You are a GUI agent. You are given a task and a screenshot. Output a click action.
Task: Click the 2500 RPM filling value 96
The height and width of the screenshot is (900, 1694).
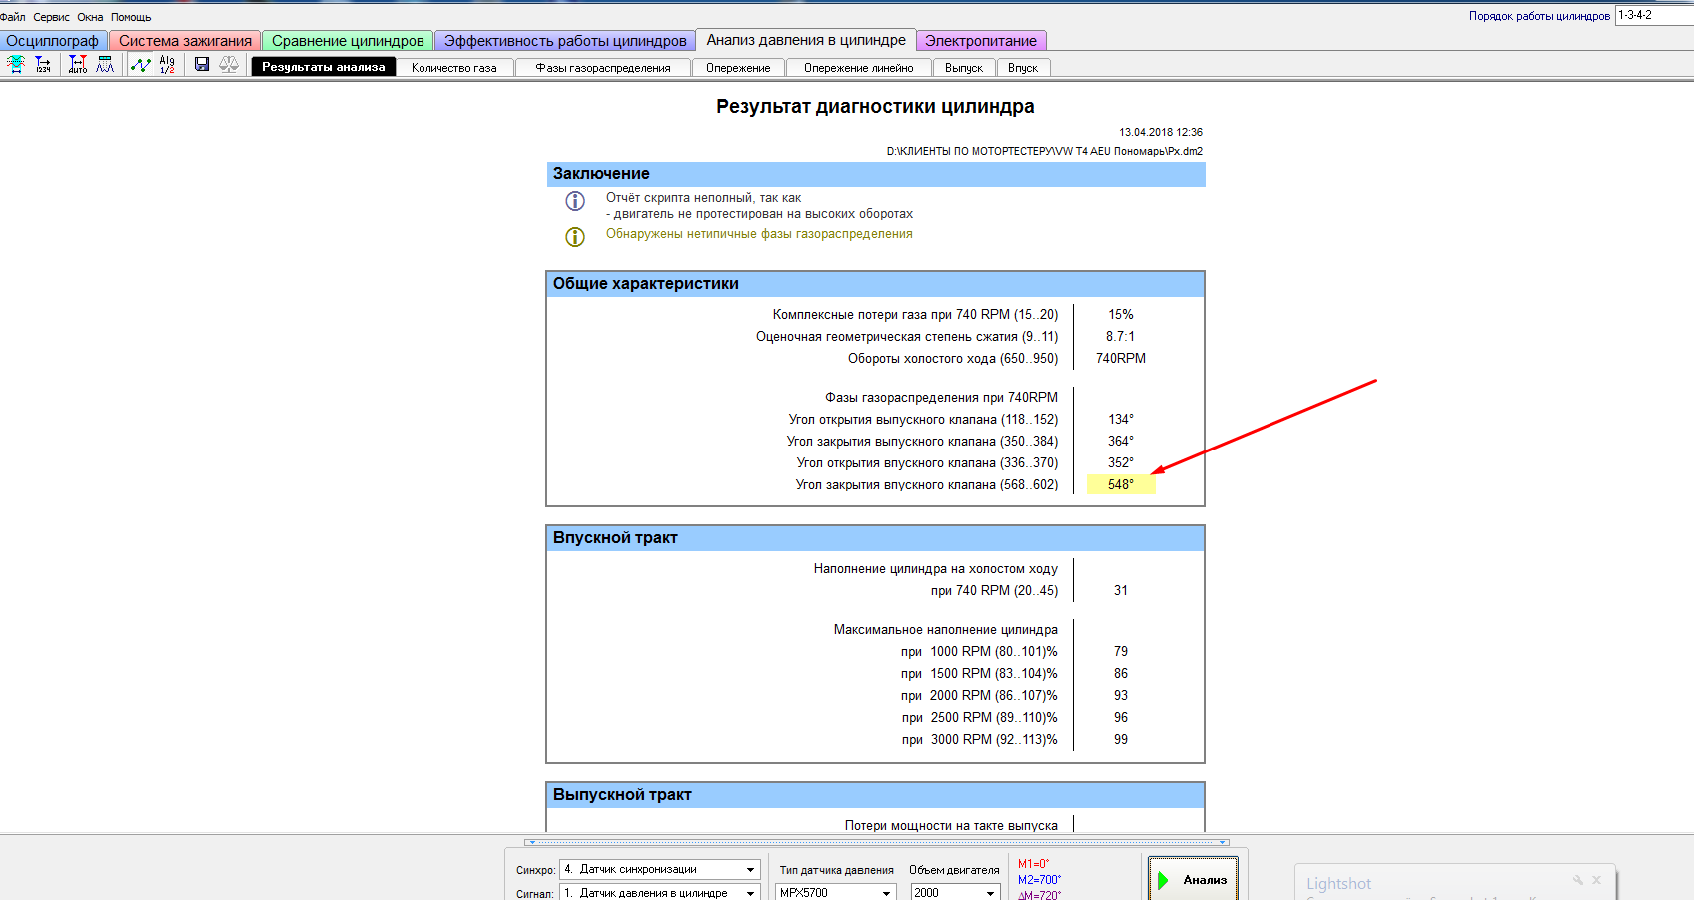1121,717
